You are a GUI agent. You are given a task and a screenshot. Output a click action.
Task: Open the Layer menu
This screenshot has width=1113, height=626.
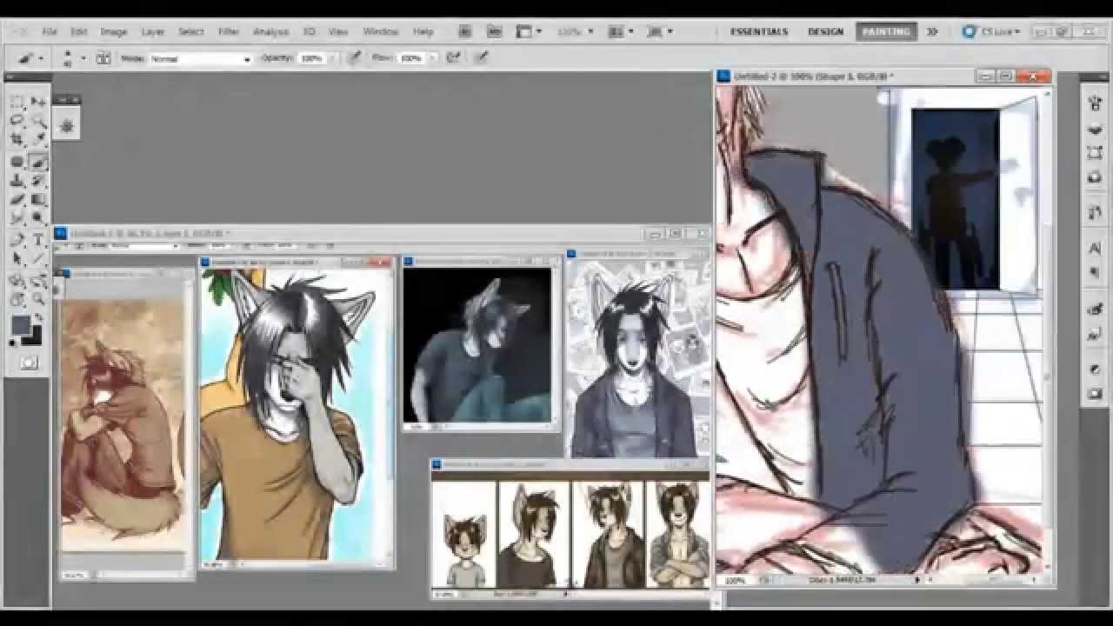tap(153, 31)
